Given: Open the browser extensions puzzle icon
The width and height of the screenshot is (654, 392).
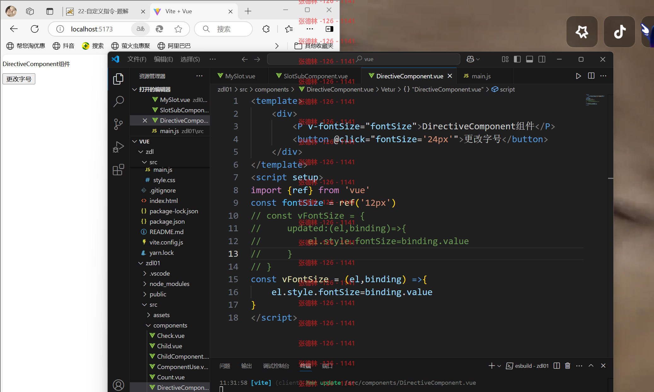Looking at the screenshot, I should click(x=266, y=29).
